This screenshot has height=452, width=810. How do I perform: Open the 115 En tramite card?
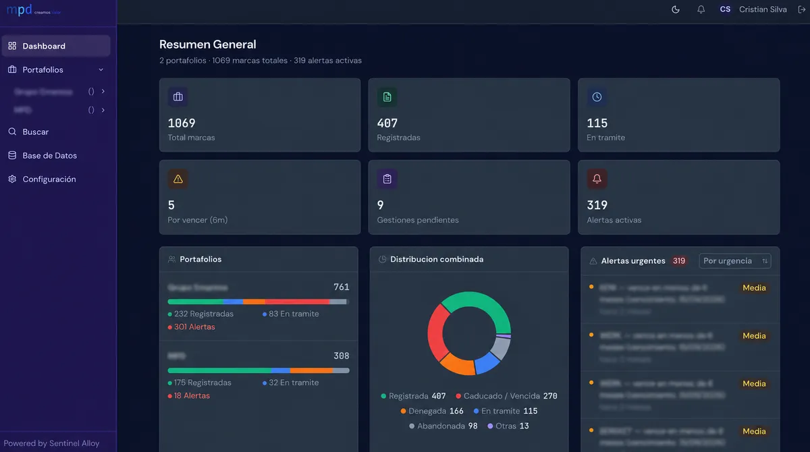[679, 115]
